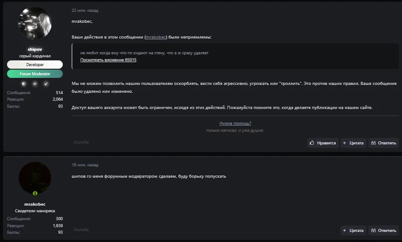Toggle Цитата on mrakobec's post

click(x=353, y=230)
